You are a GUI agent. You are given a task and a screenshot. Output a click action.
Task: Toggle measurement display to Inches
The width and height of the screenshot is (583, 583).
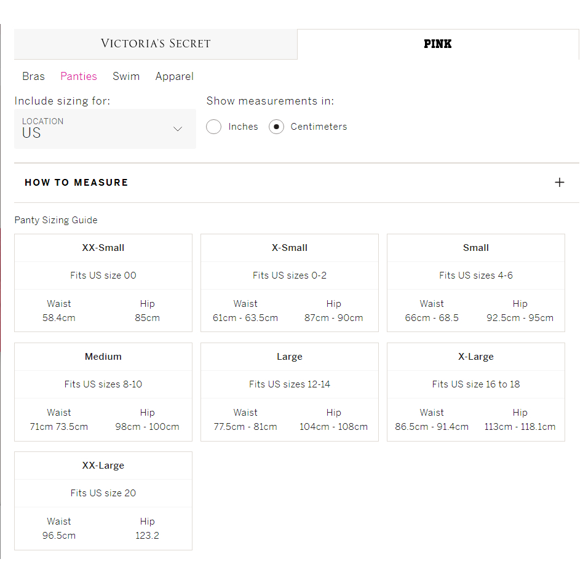213,126
